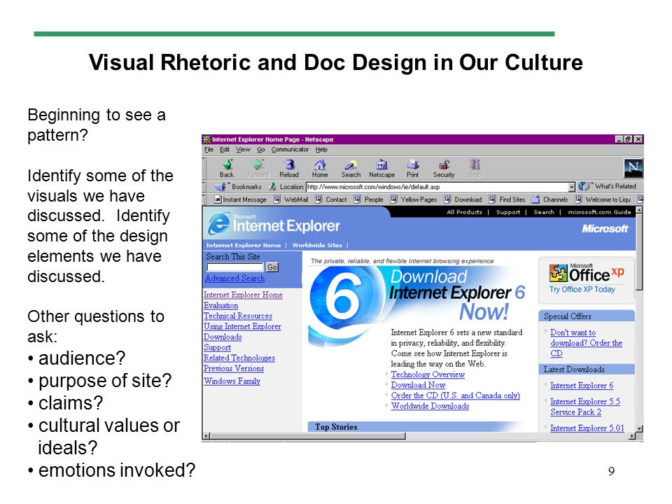Open the Contact shortcut
Image resolution: width=672 pixels, height=504 pixels.
pos(331,199)
